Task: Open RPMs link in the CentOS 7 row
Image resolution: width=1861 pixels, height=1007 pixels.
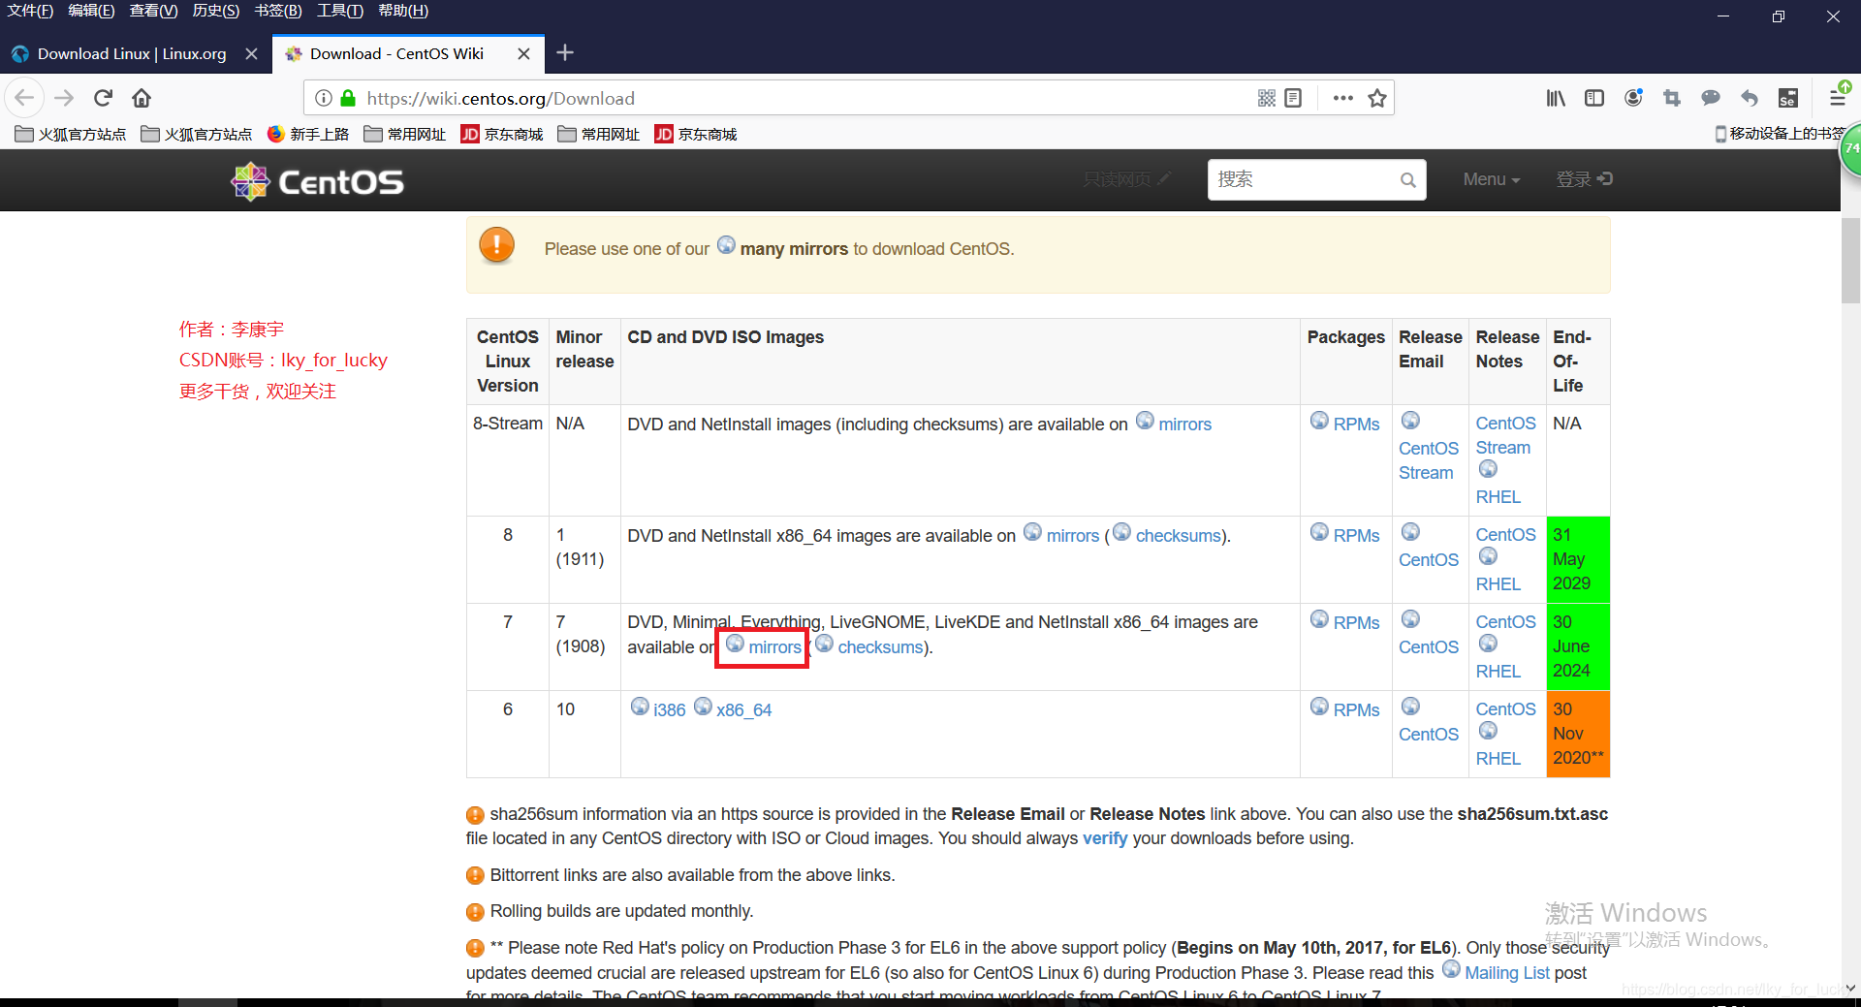Action: point(1356,623)
